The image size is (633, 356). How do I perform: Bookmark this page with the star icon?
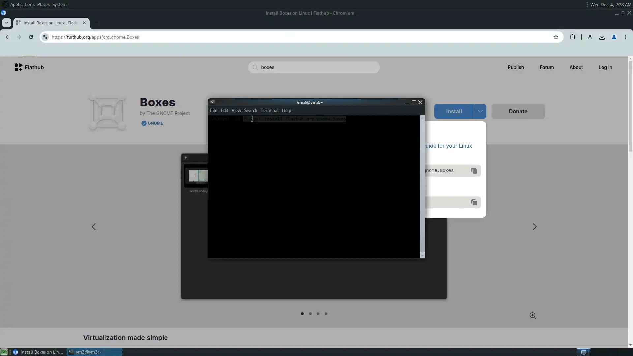pyautogui.click(x=556, y=37)
